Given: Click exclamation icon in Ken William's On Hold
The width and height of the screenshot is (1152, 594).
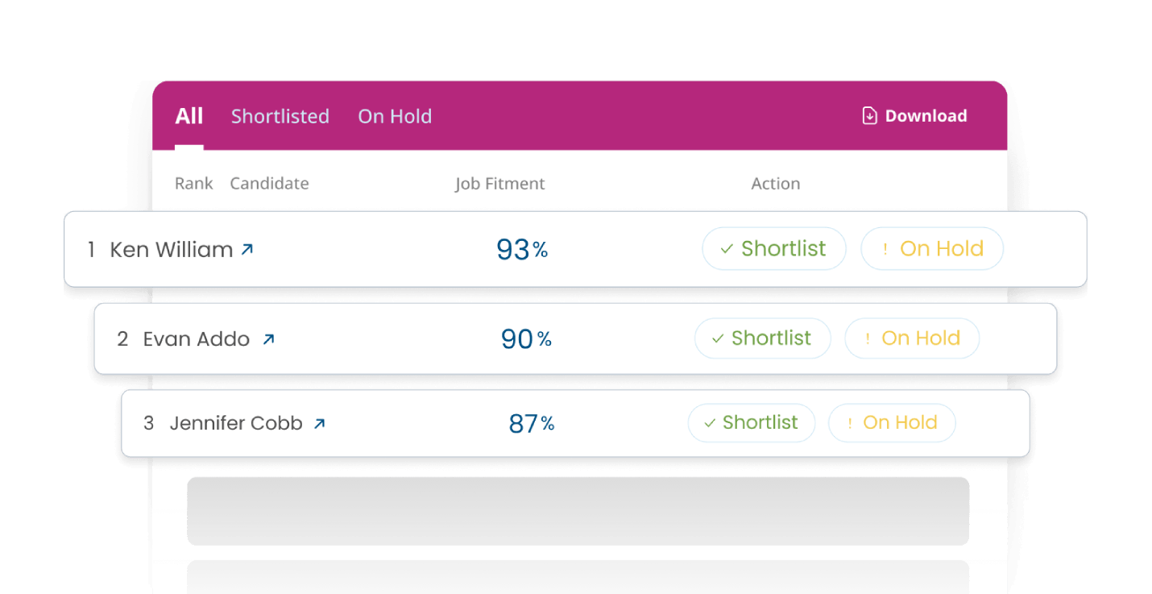Looking at the screenshot, I should 885,249.
